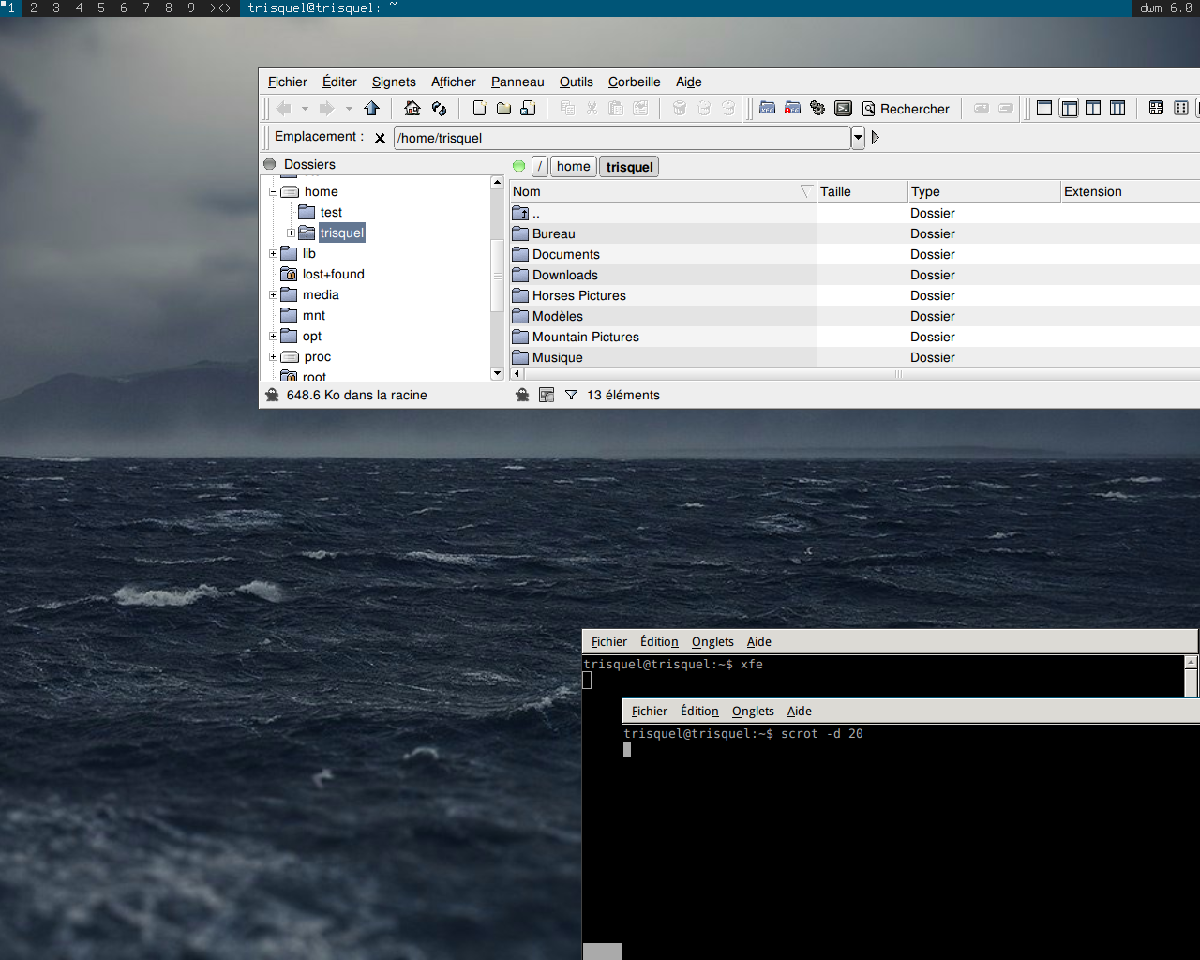
Task: Expand the media folder in the tree
Action: [x=273, y=294]
